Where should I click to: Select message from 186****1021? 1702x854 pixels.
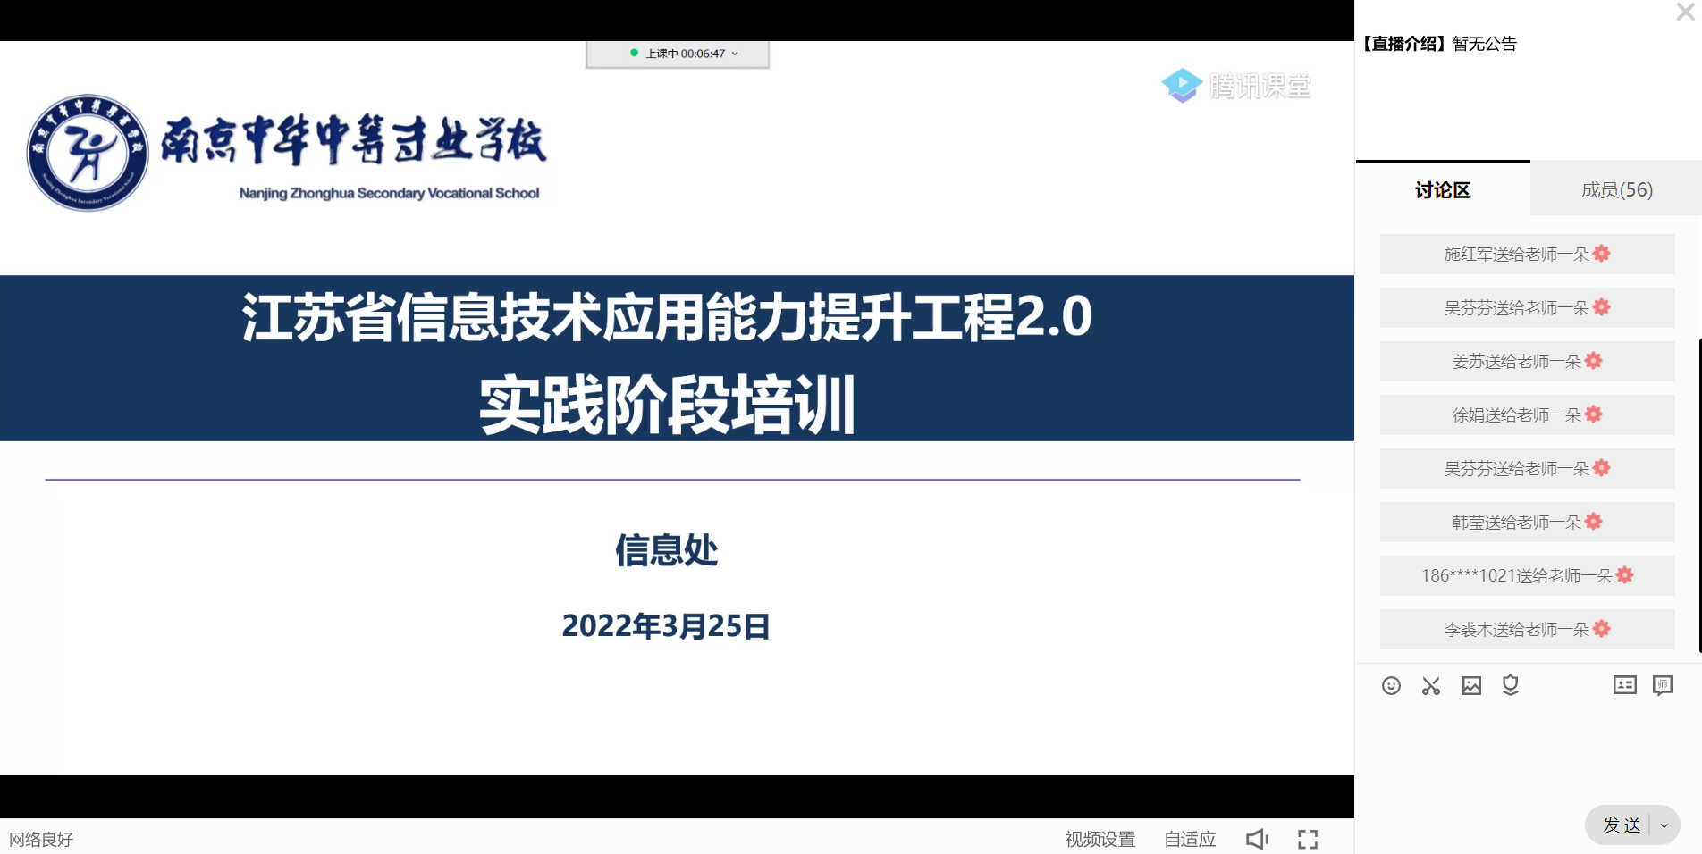[x=1527, y=575]
